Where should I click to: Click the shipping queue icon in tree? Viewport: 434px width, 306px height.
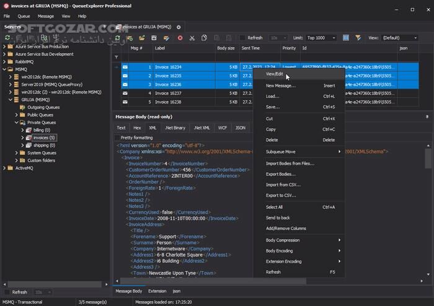click(x=27, y=145)
